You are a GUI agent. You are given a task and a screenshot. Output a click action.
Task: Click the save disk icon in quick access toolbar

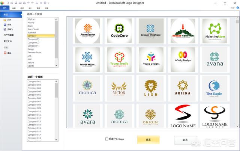pyautogui.click(x=16, y=3)
